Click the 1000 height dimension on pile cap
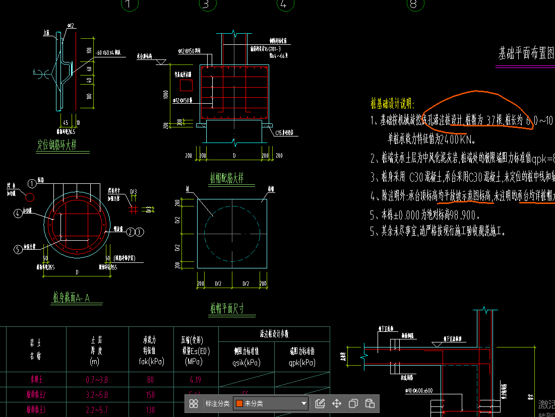 tap(166, 95)
